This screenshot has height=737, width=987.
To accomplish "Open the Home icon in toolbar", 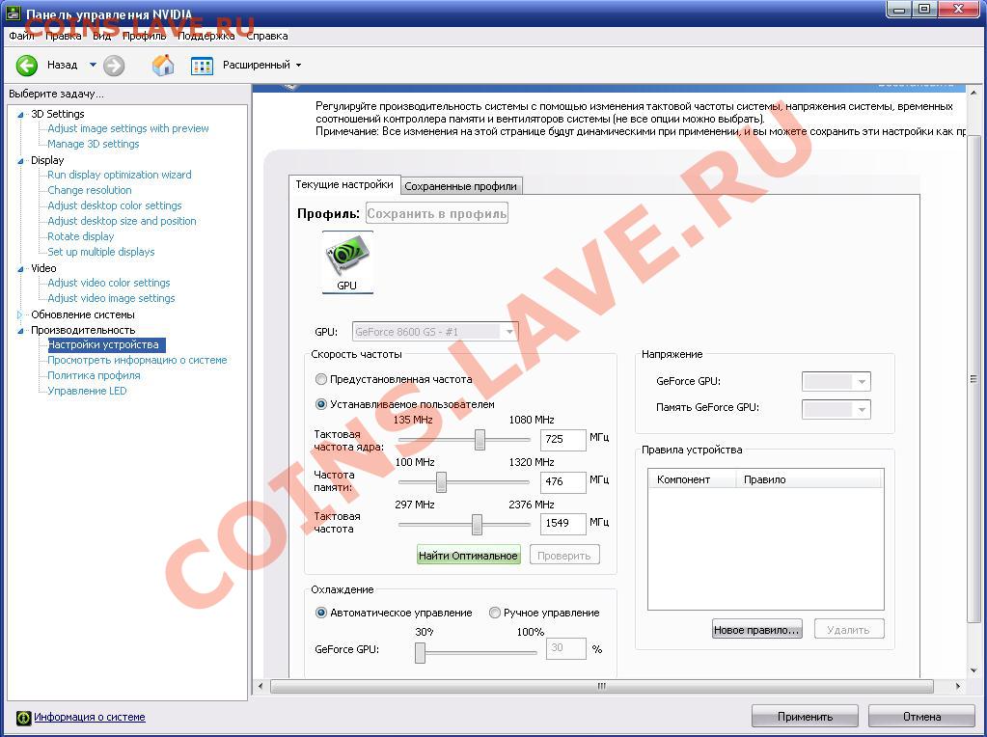I will click(x=163, y=65).
